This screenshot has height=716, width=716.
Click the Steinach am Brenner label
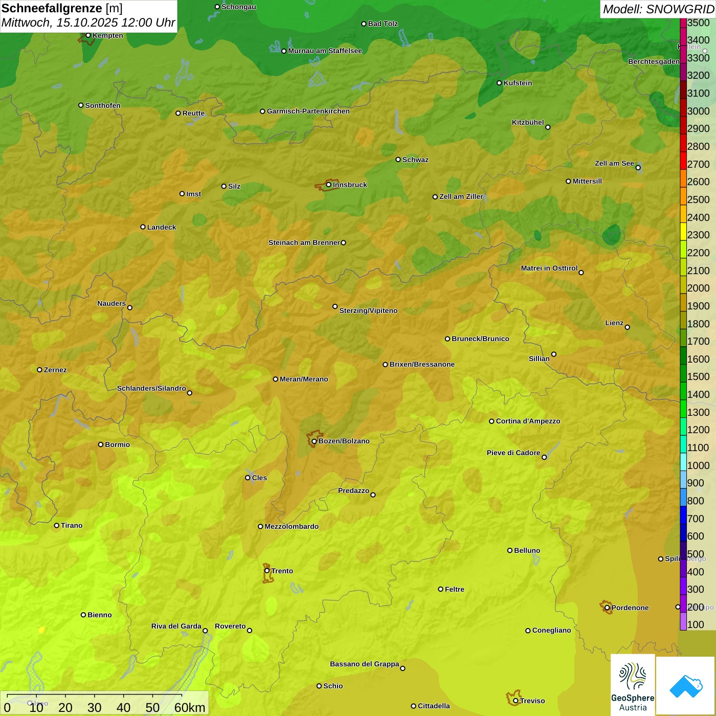click(x=304, y=242)
